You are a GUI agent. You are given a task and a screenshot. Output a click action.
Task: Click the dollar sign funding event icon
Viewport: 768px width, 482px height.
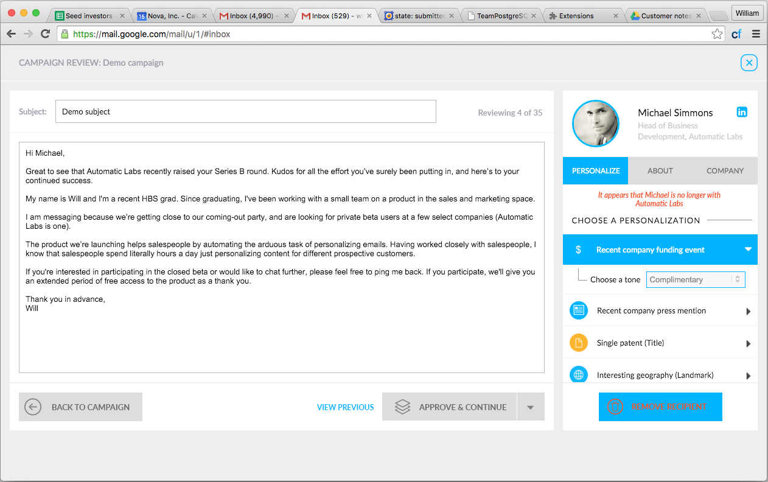[x=578, y=250]
